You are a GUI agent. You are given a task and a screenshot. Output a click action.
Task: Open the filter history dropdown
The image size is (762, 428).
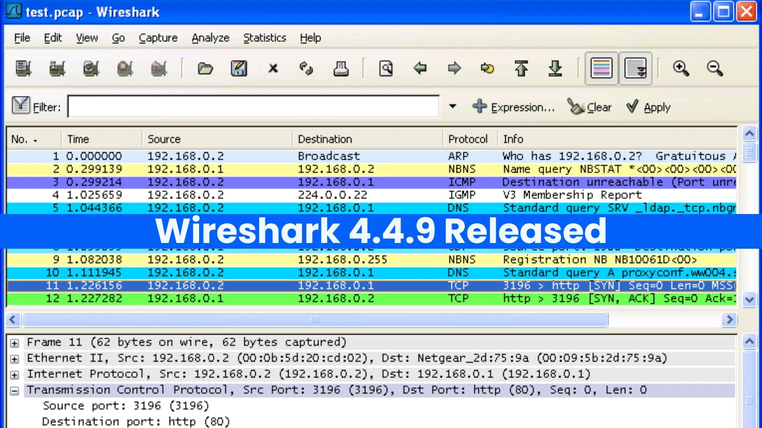(x=452, y=107)
